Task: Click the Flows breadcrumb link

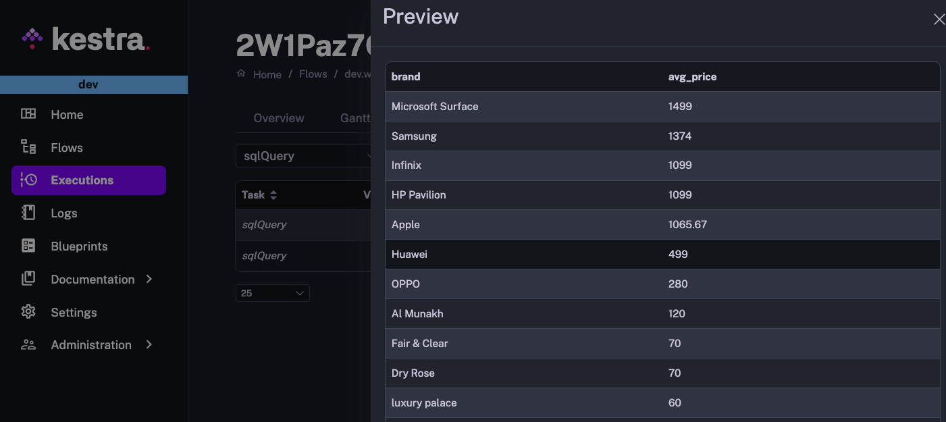Action: (313, 74)
